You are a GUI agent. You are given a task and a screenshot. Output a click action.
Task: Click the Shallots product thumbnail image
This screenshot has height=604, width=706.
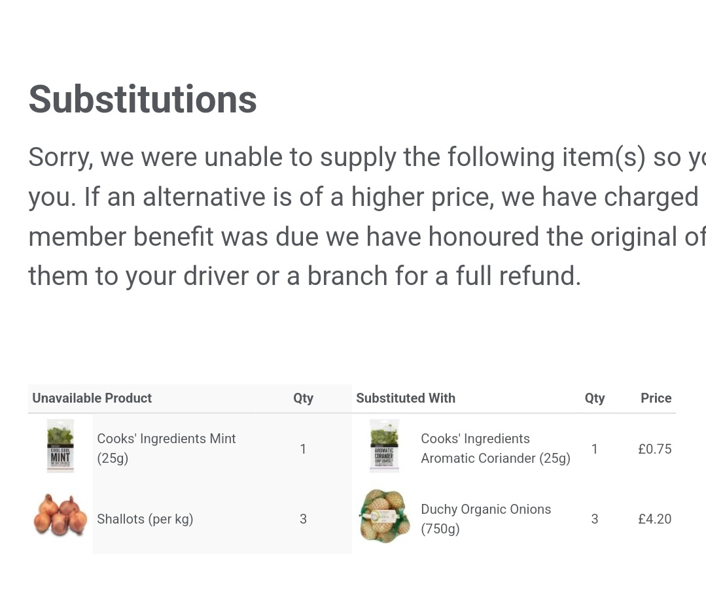coord(60,515)
